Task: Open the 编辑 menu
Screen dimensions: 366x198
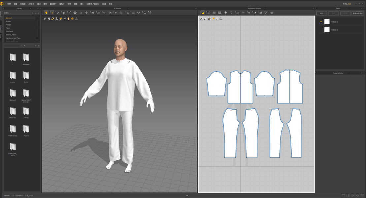Action: (15, 4)
